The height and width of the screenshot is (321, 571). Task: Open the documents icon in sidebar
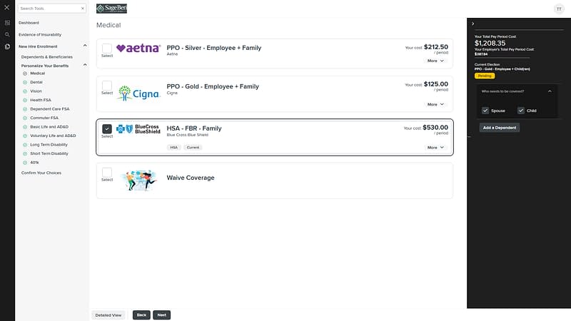7,46
